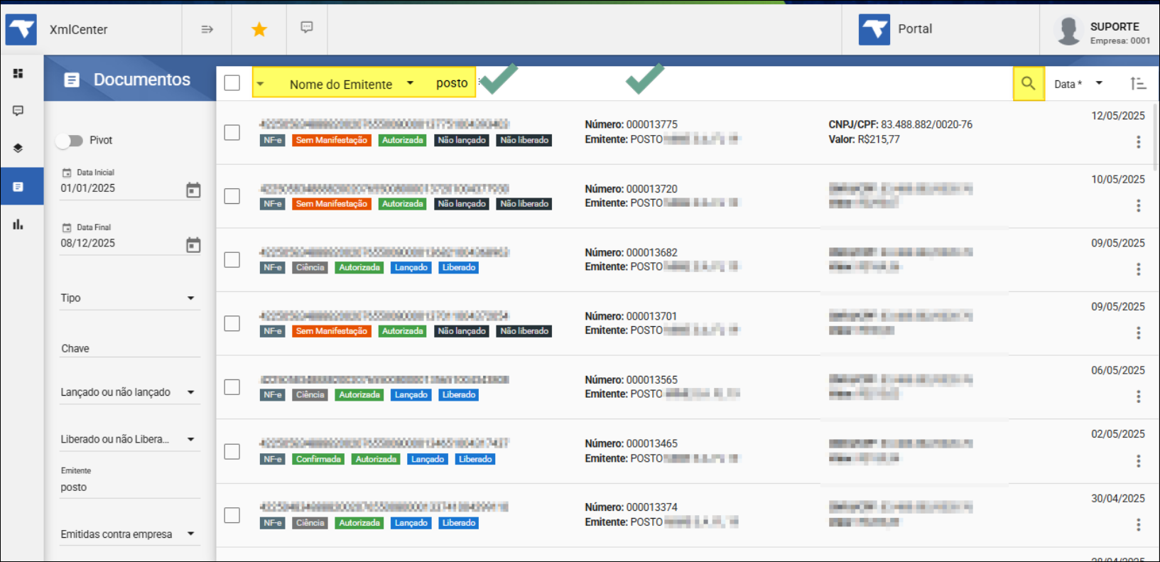The image size is (1160, 562).
Task: Open options menu for document 000013775
Action: 1138,142
